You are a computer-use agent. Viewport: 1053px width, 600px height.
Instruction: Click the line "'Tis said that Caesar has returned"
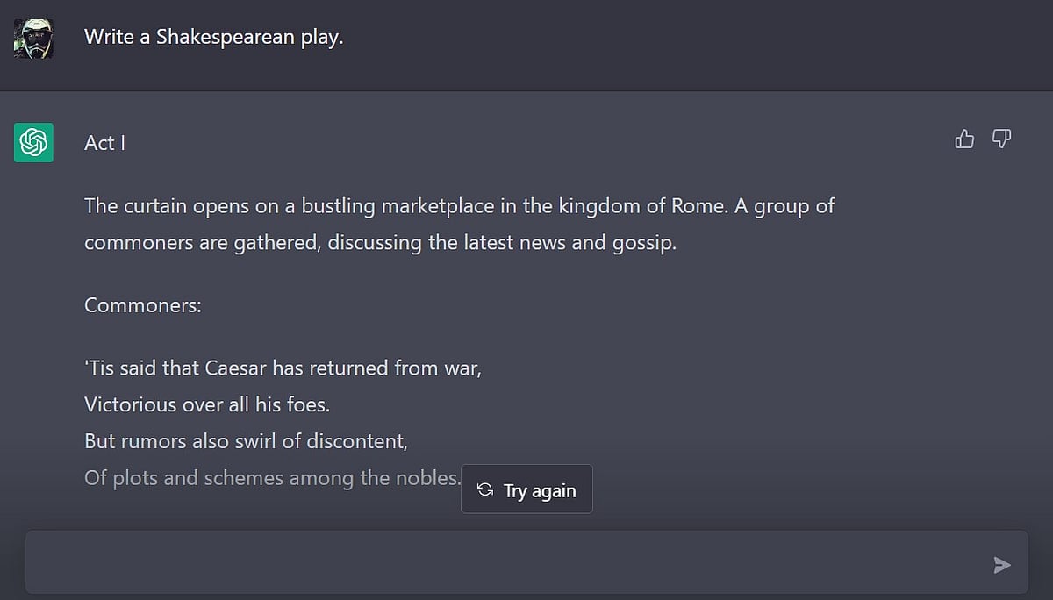click(283, 368)
